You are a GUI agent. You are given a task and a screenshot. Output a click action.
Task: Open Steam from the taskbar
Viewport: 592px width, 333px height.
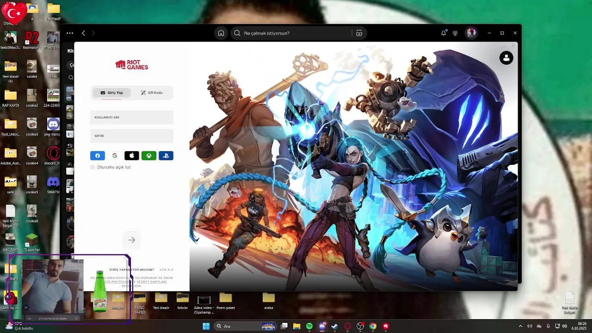334,326
